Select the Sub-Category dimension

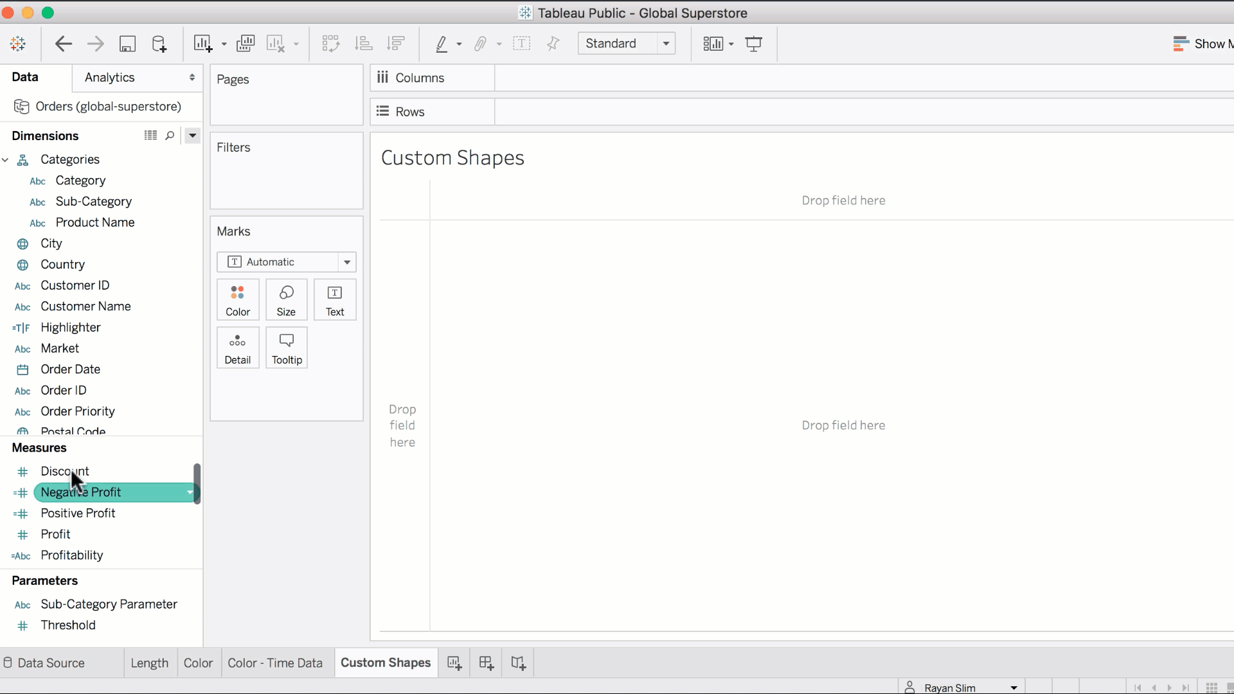[x=93, y=202]
